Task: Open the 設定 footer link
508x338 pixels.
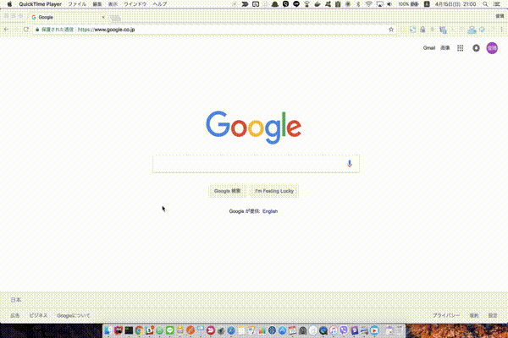Action: pos(493,315)
